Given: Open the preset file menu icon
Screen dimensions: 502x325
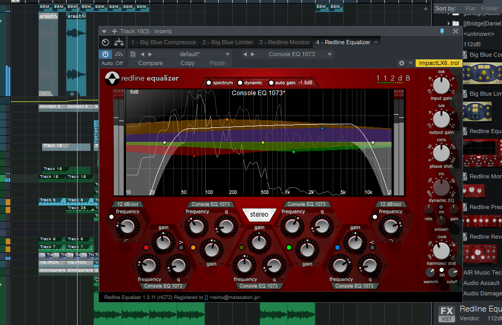Looking at the screenshot, I should click(133, 54).
